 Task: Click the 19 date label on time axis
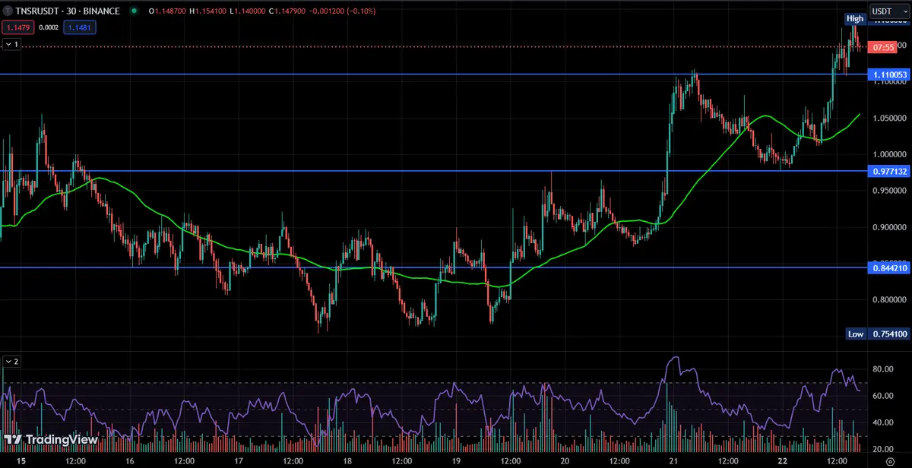(x=456, y=460)
